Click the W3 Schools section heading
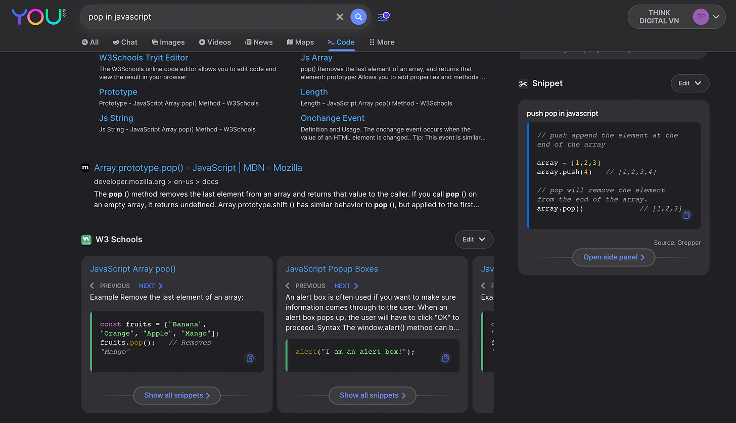The image size is (736, 423). [119, 240]
